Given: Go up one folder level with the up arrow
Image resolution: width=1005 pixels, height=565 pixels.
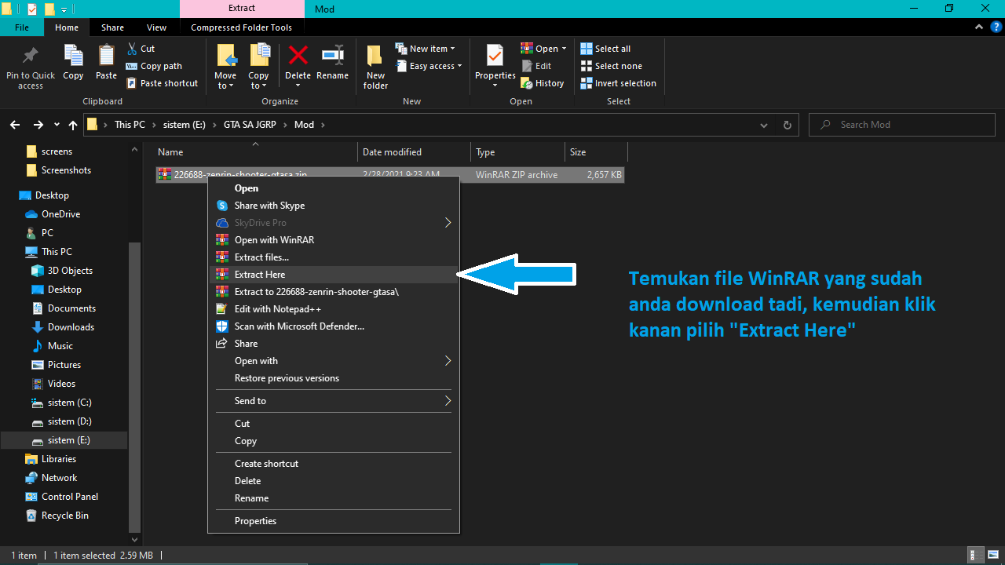Looking at the screenshot, I should [73, 125].
